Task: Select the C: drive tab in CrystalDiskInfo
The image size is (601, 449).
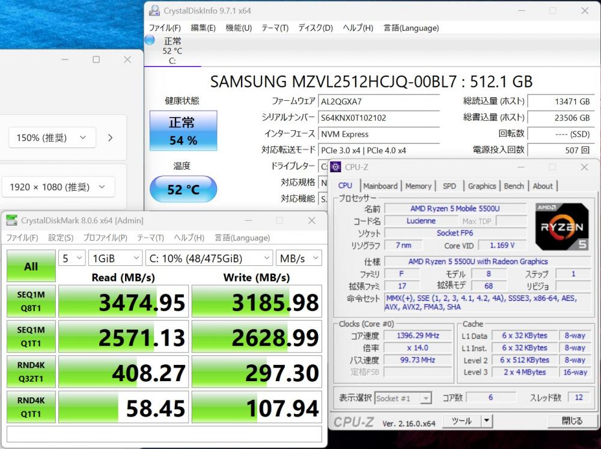Action: pyautogui.click(x=172, y=51)
